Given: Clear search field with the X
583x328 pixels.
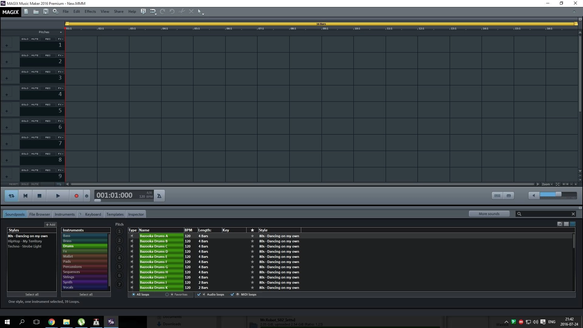Looking at the screenshot, I should click(x=573, y=214).
